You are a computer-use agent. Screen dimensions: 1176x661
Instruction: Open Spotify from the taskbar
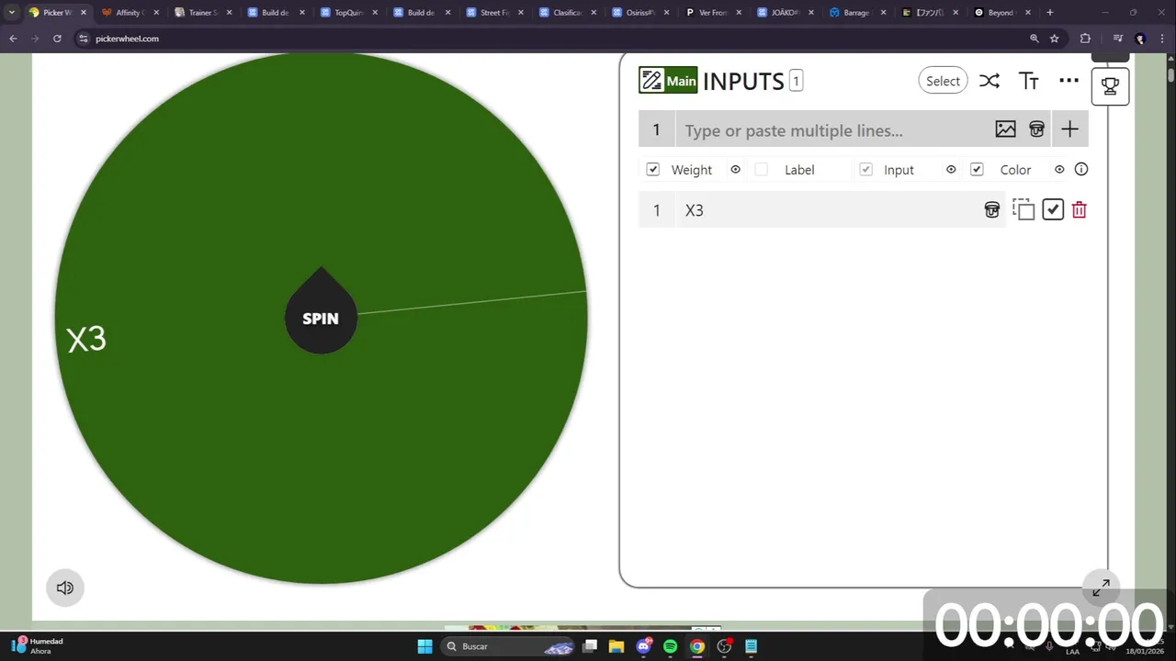(670, 646)
